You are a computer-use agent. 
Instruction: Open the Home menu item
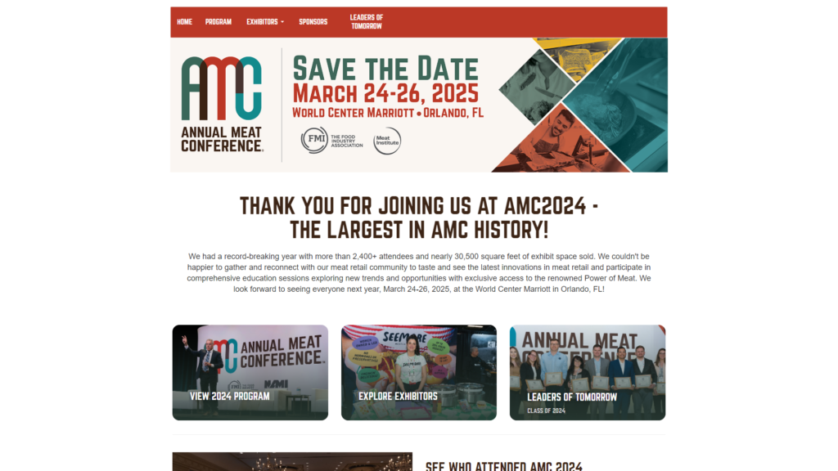click(x=184, y=22)
